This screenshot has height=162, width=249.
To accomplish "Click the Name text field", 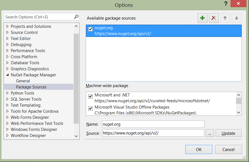I will point(153,124).
